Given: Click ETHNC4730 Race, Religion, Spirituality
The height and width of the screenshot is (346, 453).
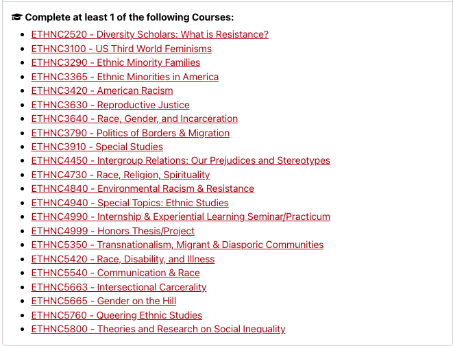Looking at the screenshot, I should click(x=121, y=175).
